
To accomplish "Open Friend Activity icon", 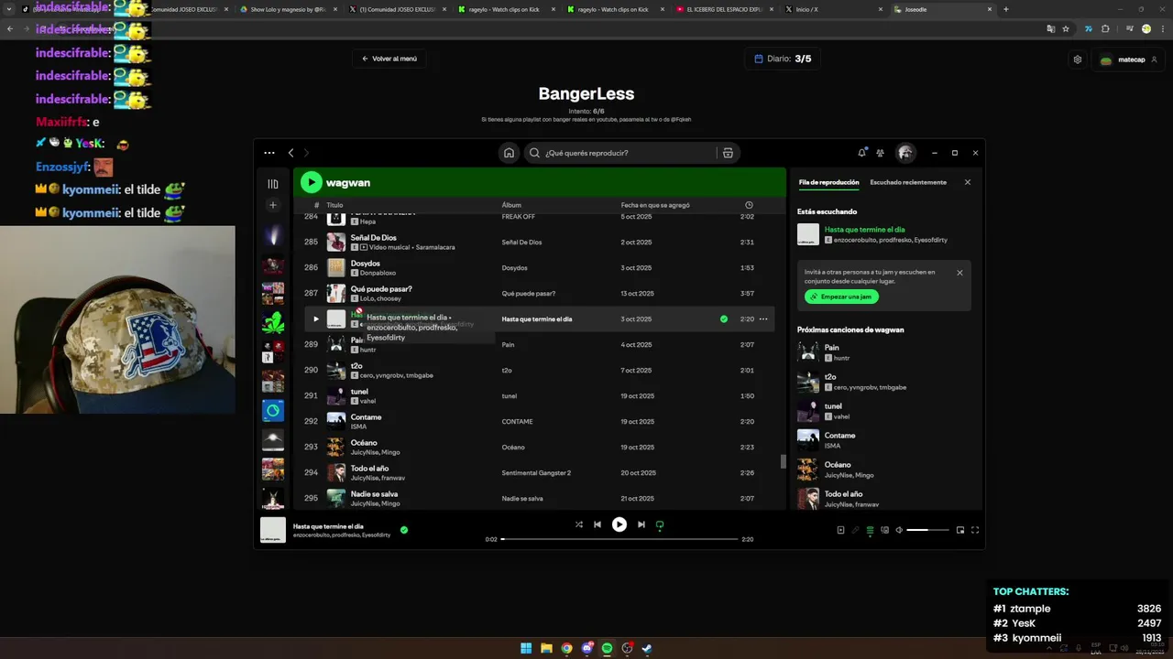I will click(x=881, y=153).
